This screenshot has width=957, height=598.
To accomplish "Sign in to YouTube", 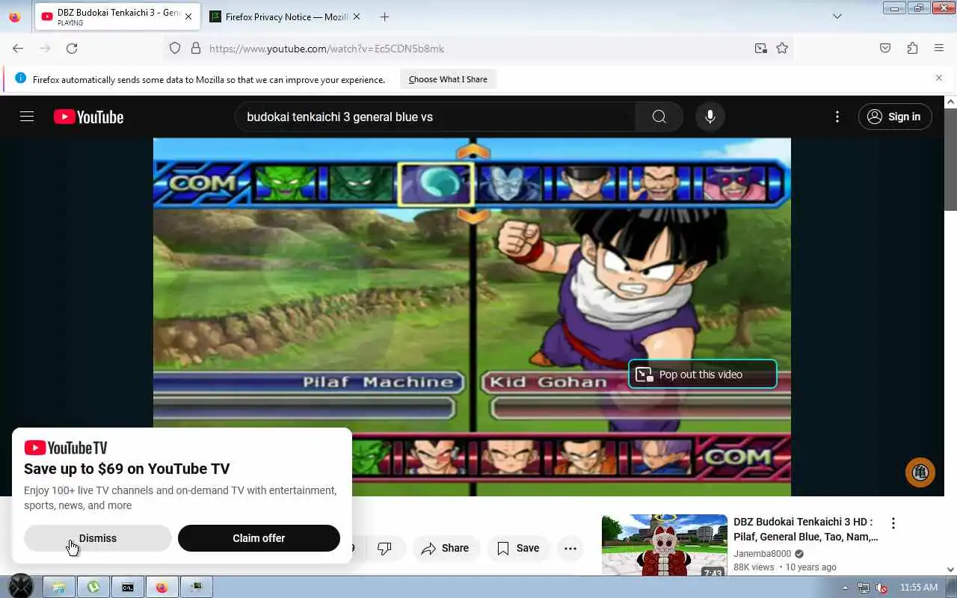I will [x=895, y=117].
